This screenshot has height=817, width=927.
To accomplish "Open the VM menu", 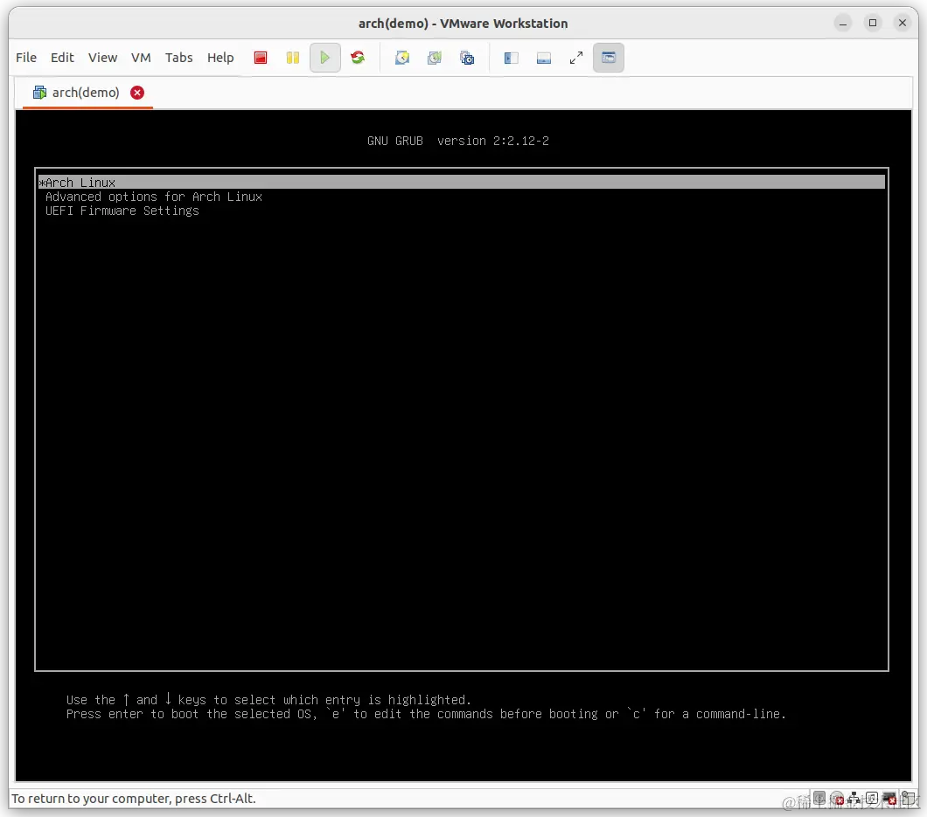I will pos(141,58).
